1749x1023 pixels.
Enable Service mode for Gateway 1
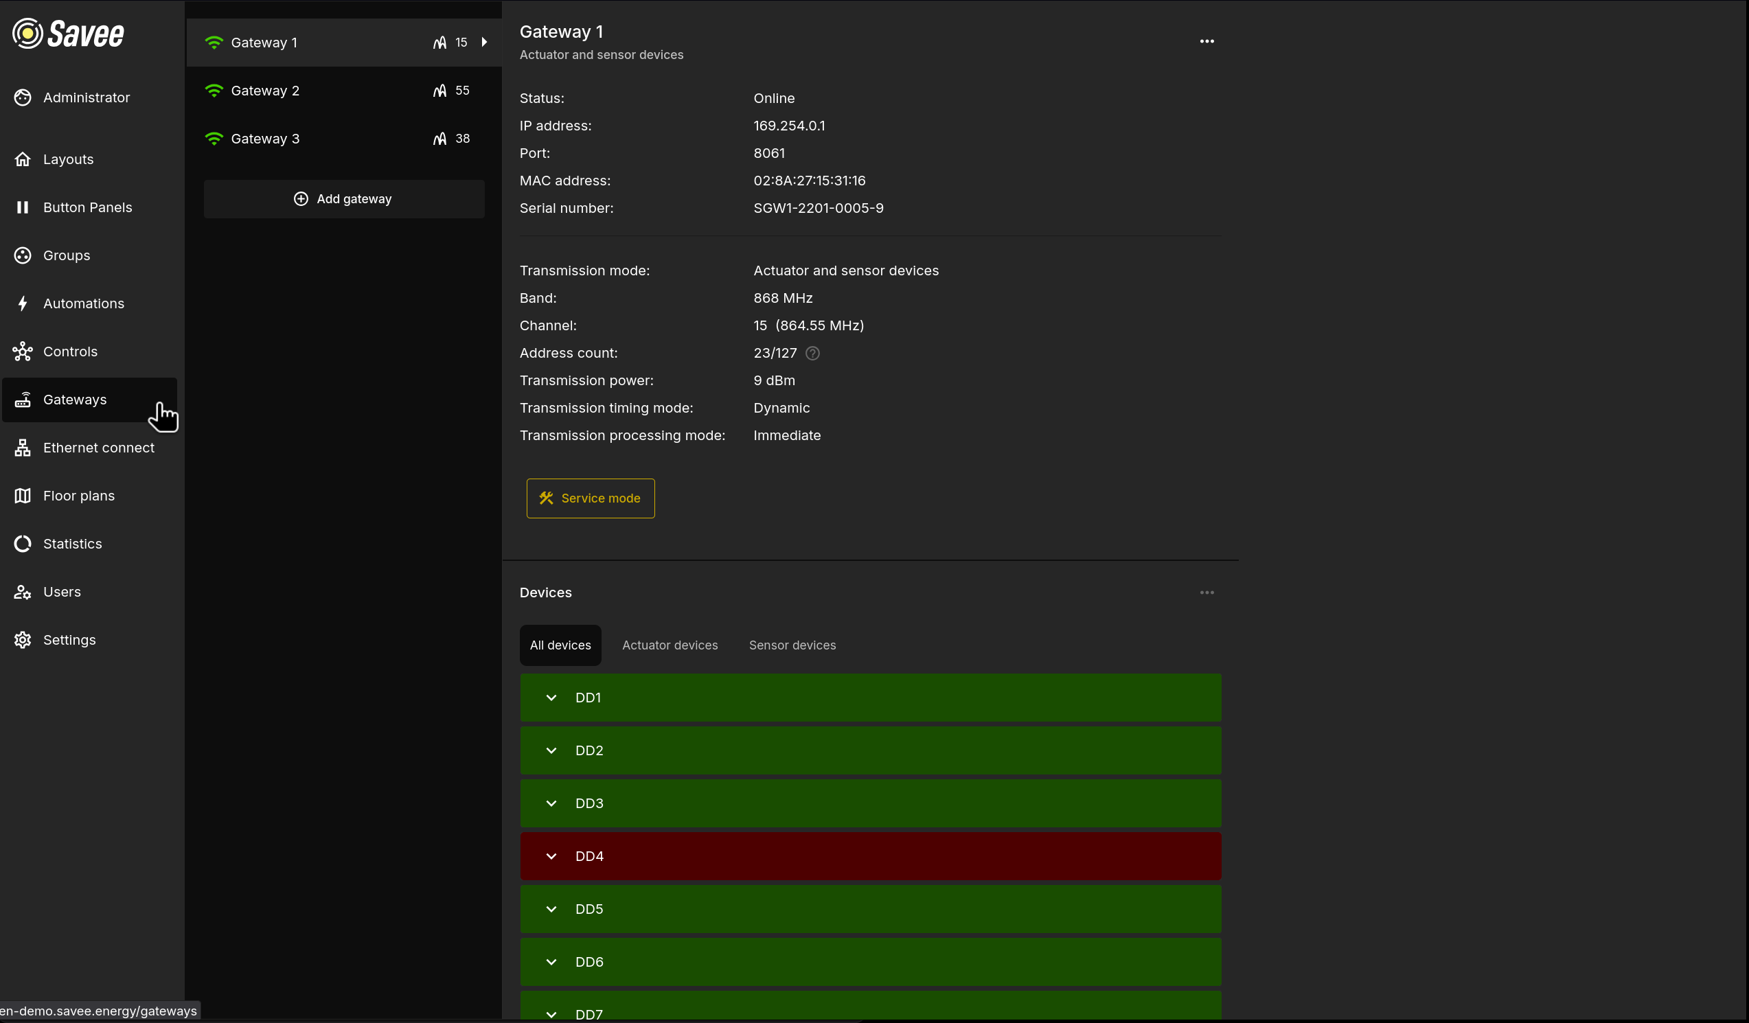[x=590, y=498]
